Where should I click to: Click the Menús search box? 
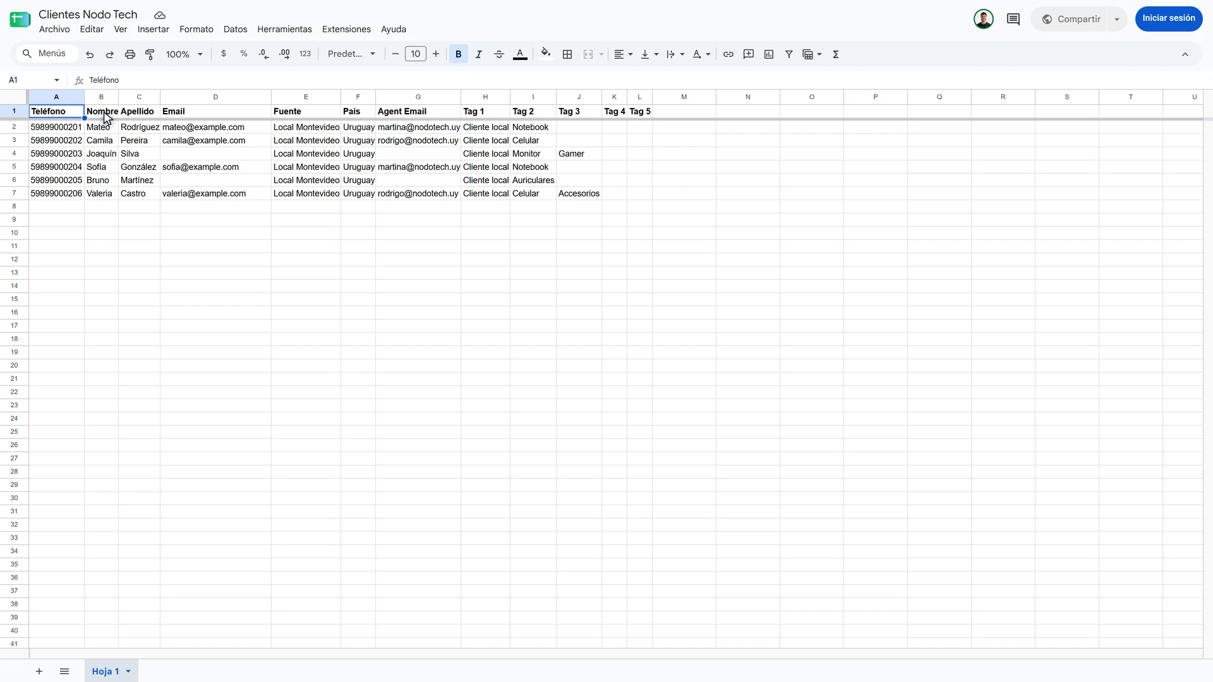coord(45,54)
